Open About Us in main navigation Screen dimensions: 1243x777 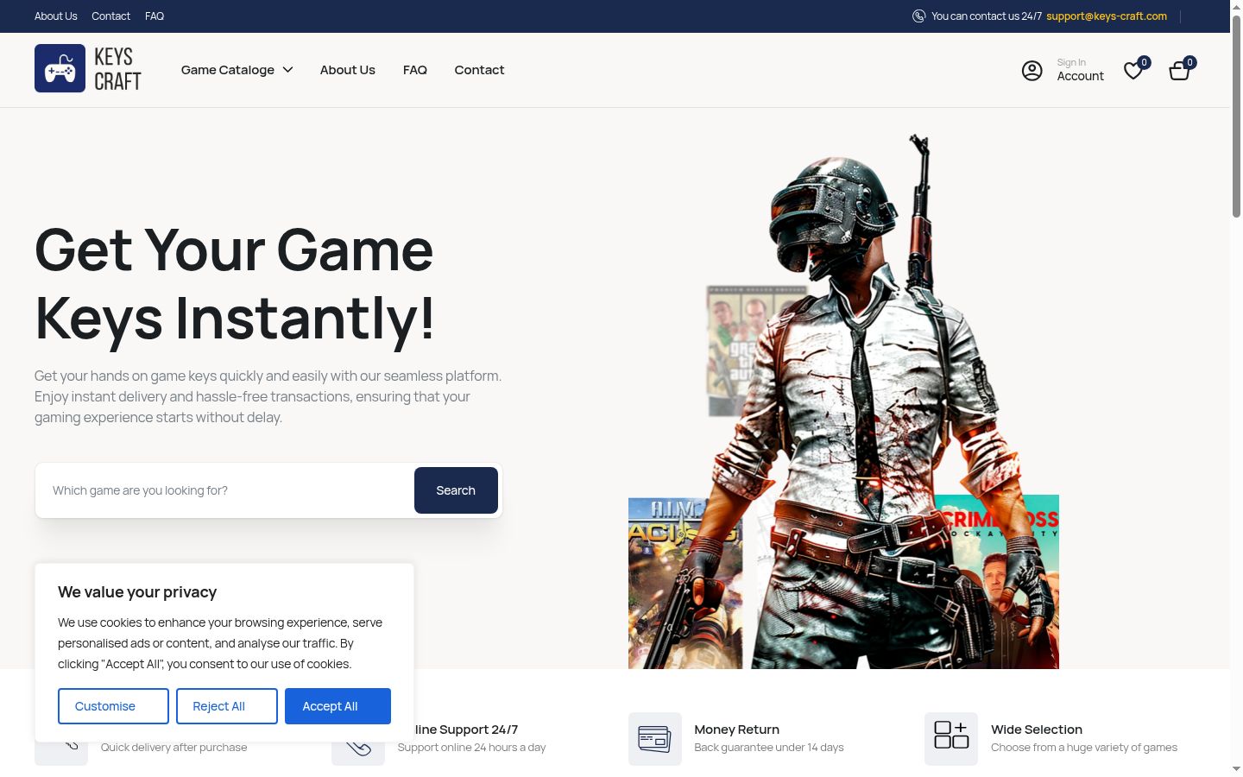(x=348, y=70)
